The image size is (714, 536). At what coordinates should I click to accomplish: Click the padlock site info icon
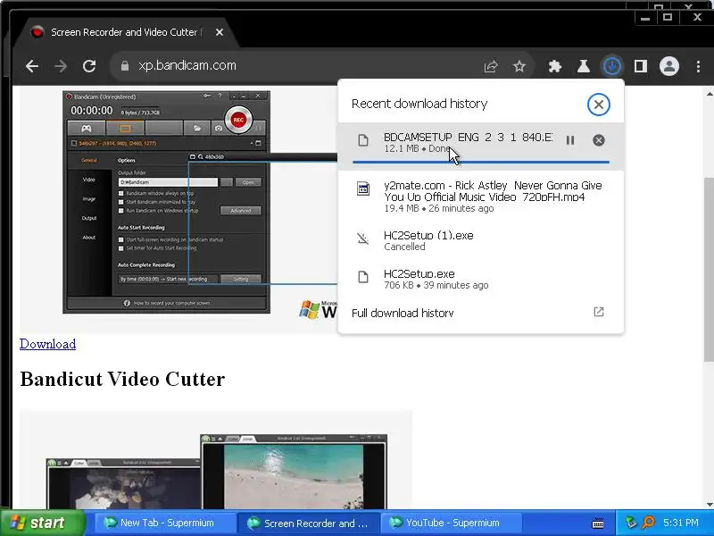coord(125,66)
